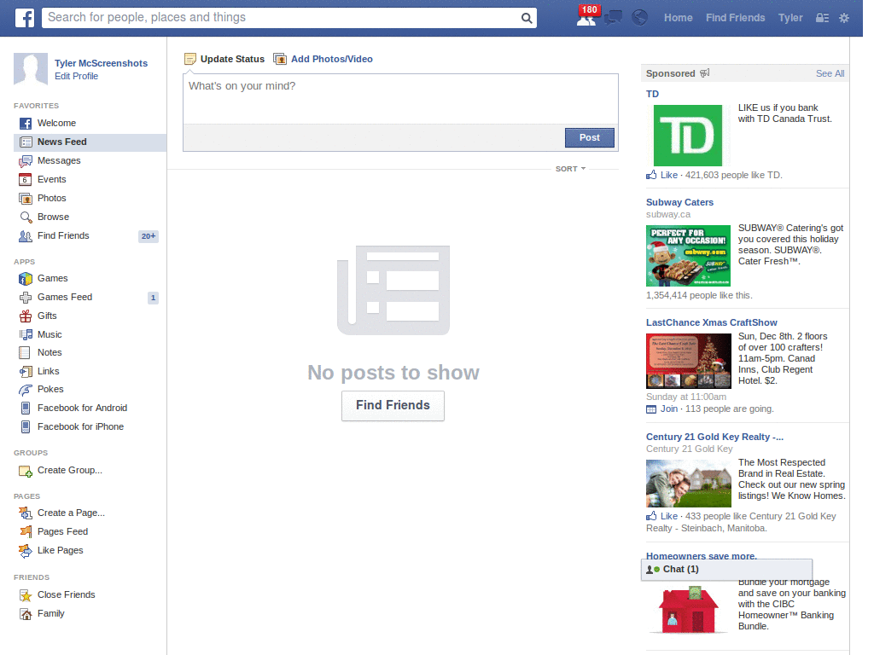Click the See All sponsored link
The image size is (874, 655).
pyautogui.click(x=830, y=73)
